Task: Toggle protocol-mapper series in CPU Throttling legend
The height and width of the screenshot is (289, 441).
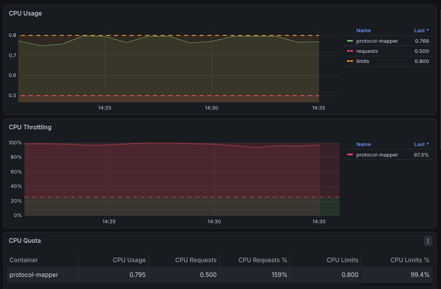Action: point(377,155)
